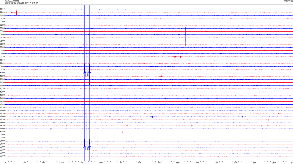The width and height of the screenshot is (293, 164).
Task: Select the 06:00 time label
Action: tap(2, 47)
